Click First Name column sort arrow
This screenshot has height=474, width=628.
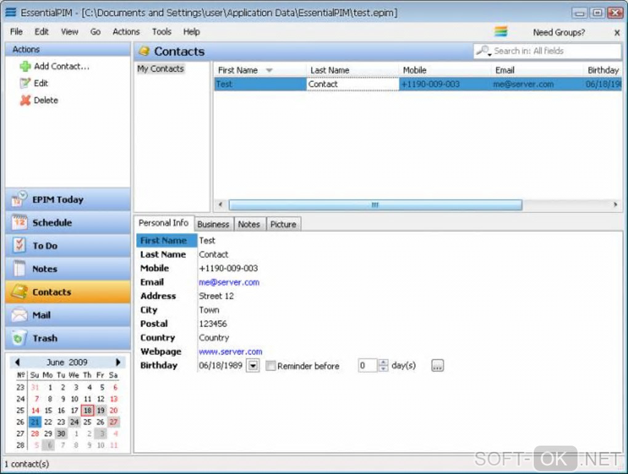(x=269, y=70)
